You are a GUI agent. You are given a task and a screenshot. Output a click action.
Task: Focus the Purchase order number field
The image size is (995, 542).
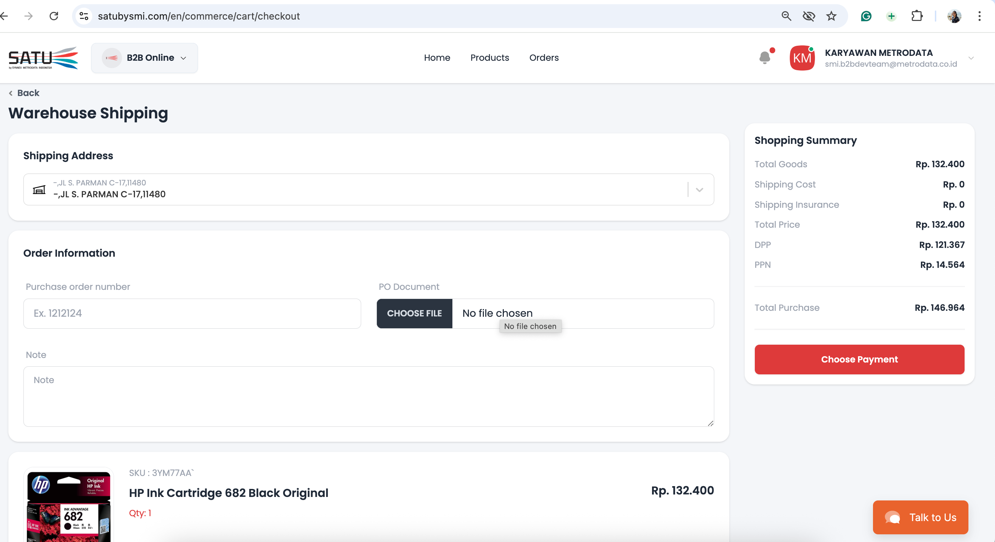pyautogui.click(x=192, y=313)
